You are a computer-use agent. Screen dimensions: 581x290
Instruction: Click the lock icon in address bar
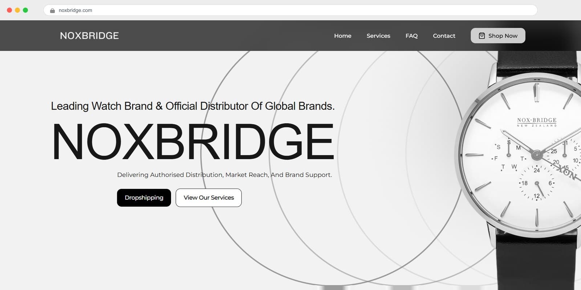click(x=52, y=11)
